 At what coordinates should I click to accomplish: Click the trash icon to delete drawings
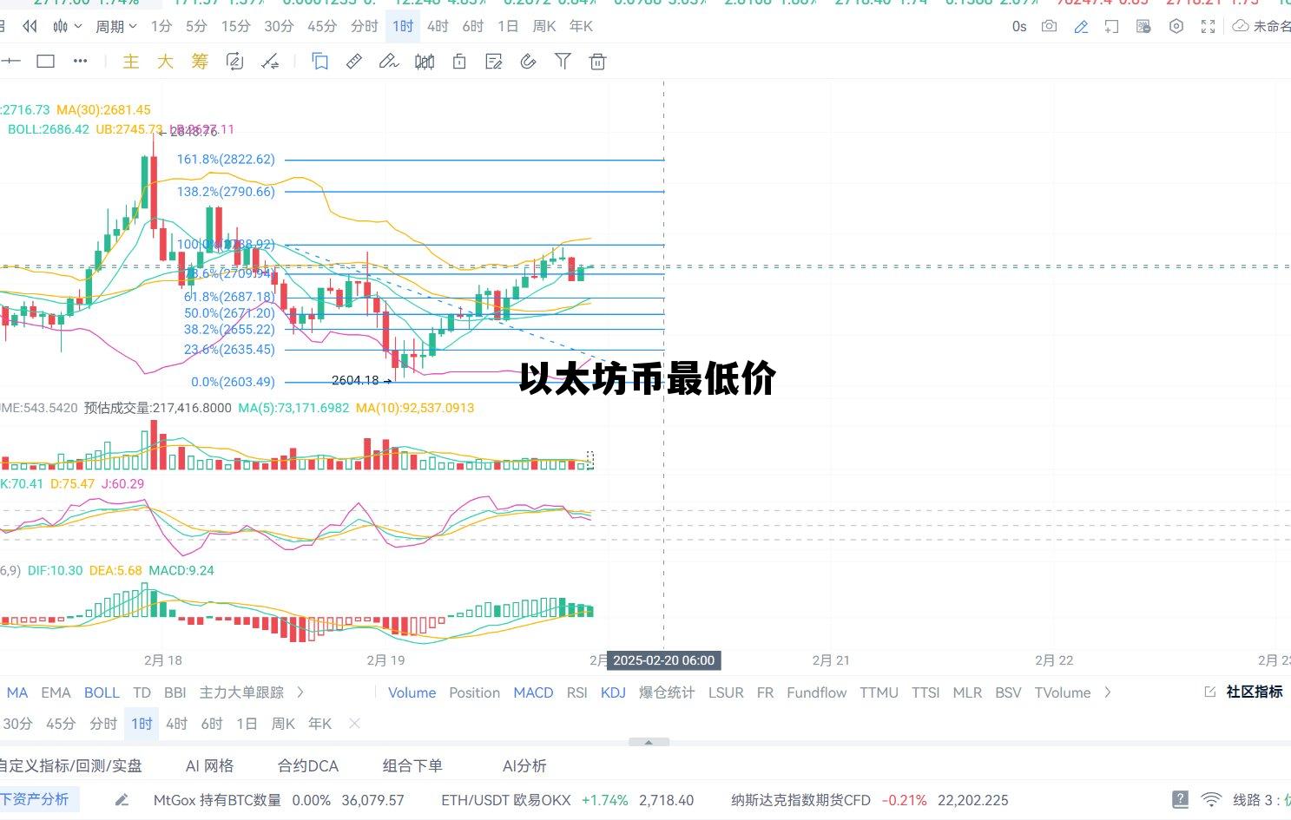pyautogui.click(x=597, y=62)
